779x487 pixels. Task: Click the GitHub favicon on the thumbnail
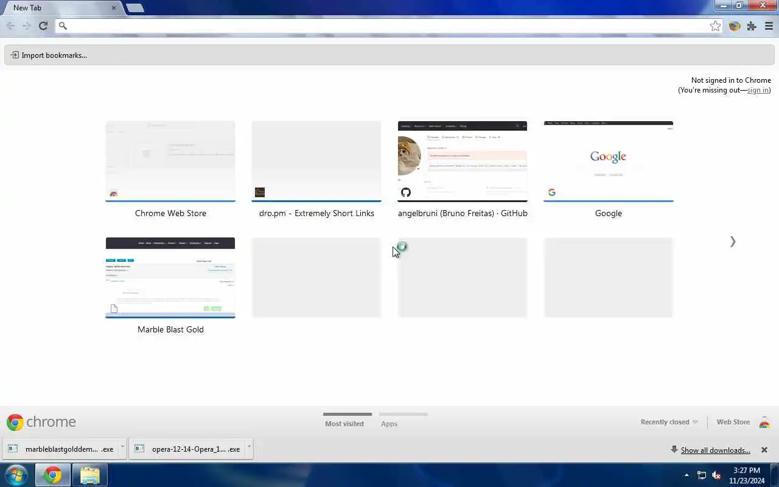pos(406,192)
